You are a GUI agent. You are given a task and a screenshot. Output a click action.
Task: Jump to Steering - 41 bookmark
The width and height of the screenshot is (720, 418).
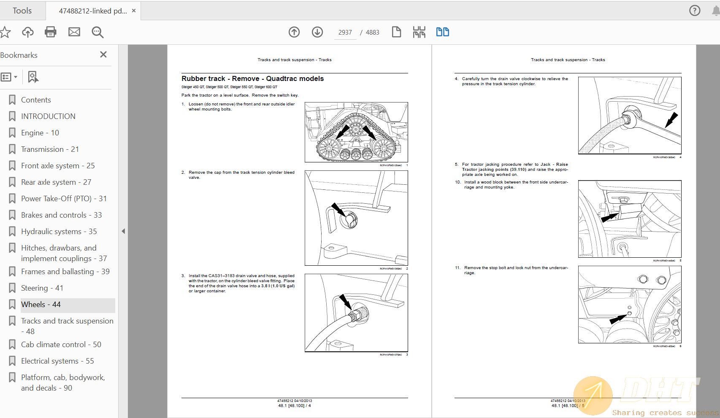[x=42, y=288]
